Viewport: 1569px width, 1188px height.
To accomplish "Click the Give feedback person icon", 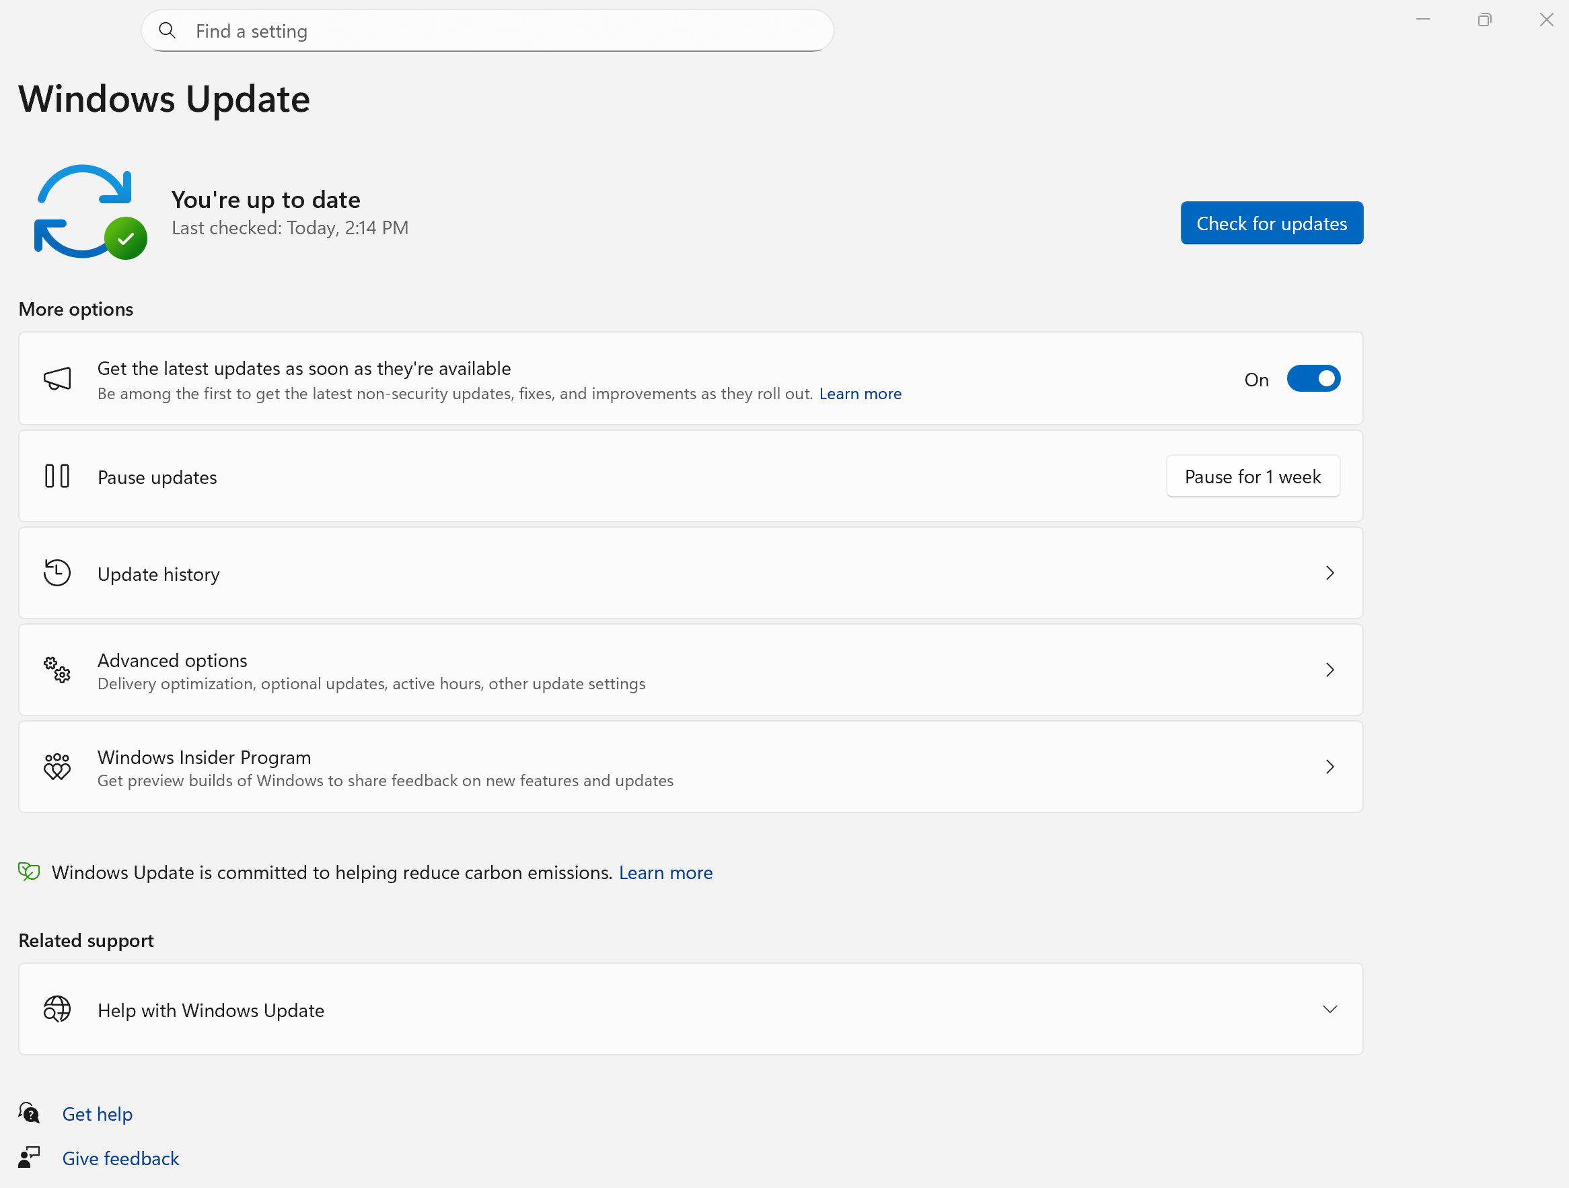I will 29,1157.
